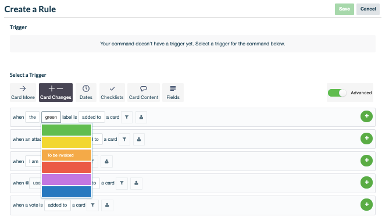Viewport: 389px width, 220px height.
Task: Open filter icon in @user trigger row
Action: [x=122, y=183]
